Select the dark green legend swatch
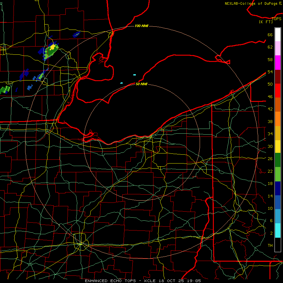The width and height of the screenshot is (283, 283). 278,160
